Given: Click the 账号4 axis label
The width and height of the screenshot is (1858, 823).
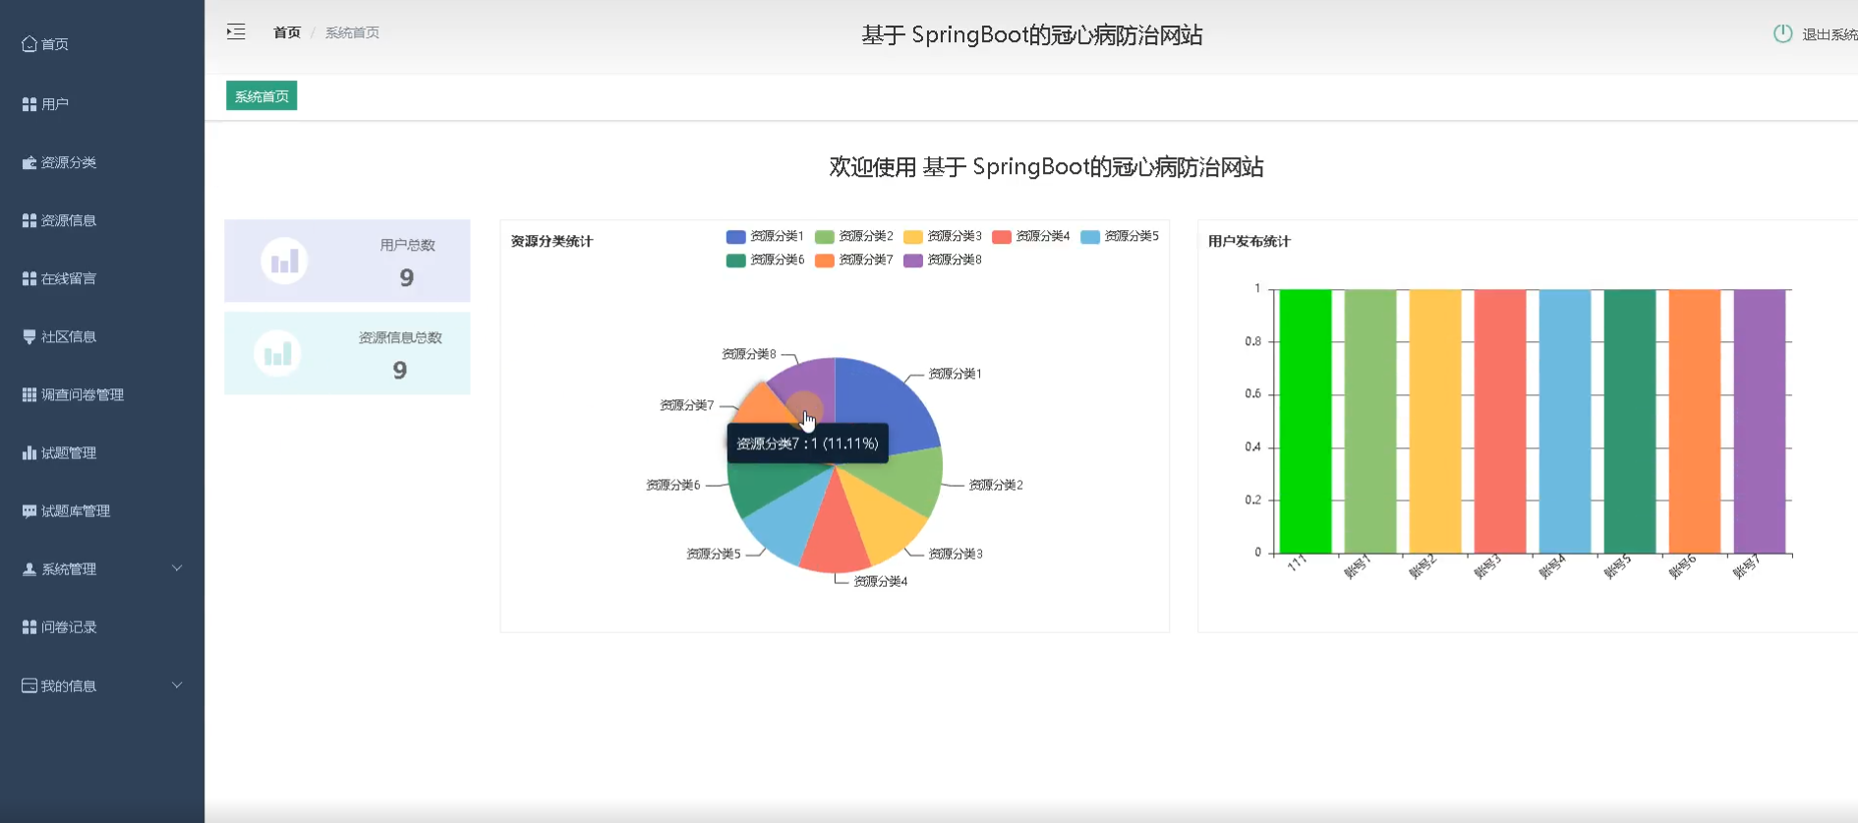Looking at the screenshot, I should [x=1551, y=567].
